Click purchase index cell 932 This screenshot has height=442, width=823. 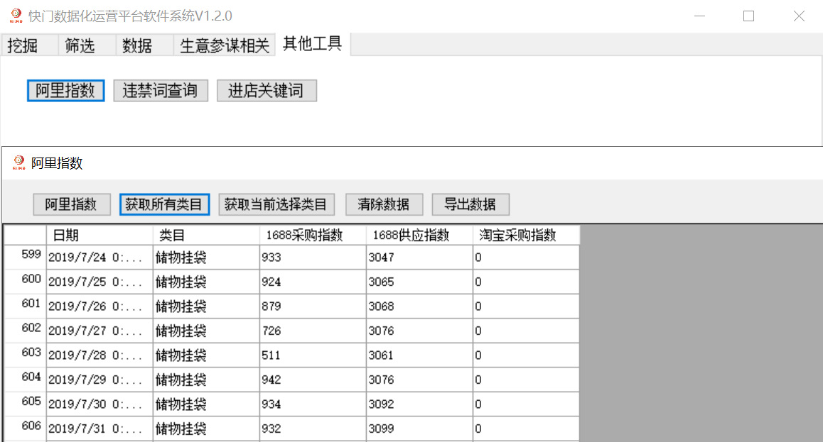click(313, 429)
